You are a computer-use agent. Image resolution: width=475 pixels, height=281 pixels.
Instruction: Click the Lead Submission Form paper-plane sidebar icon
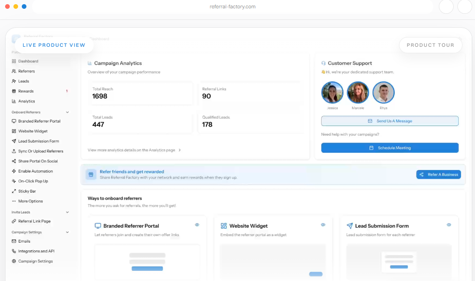pos(14,141)
